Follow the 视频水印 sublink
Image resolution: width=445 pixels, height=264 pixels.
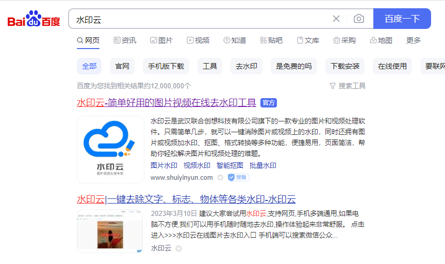pos(196,165)
